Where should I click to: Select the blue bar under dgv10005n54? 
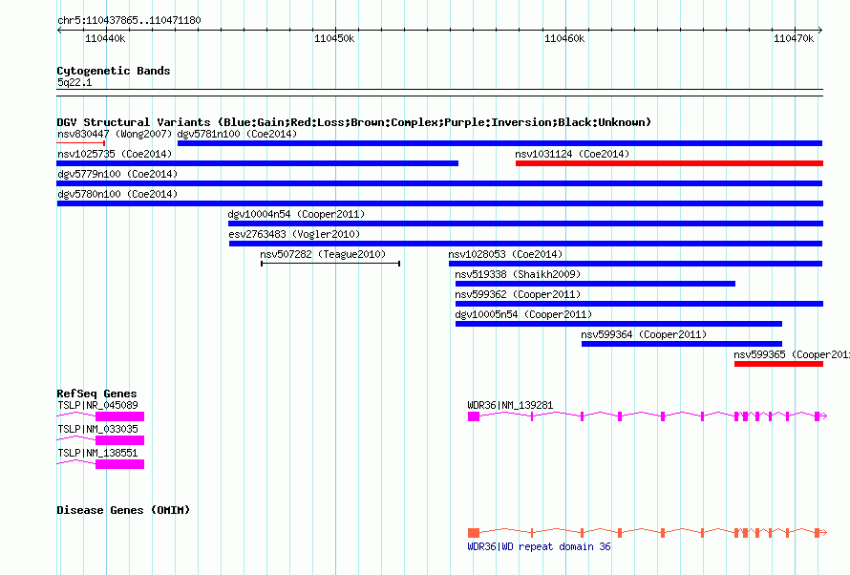point(619,324)
